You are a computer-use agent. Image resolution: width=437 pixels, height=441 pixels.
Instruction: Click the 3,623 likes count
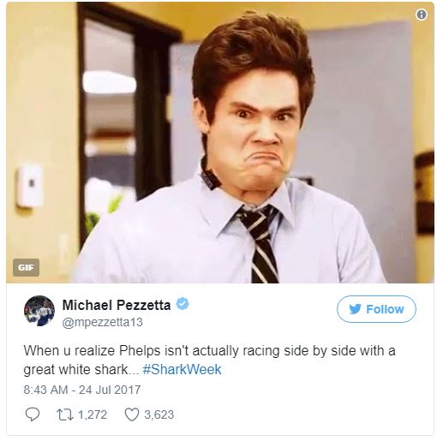click(x=159, y=414)
